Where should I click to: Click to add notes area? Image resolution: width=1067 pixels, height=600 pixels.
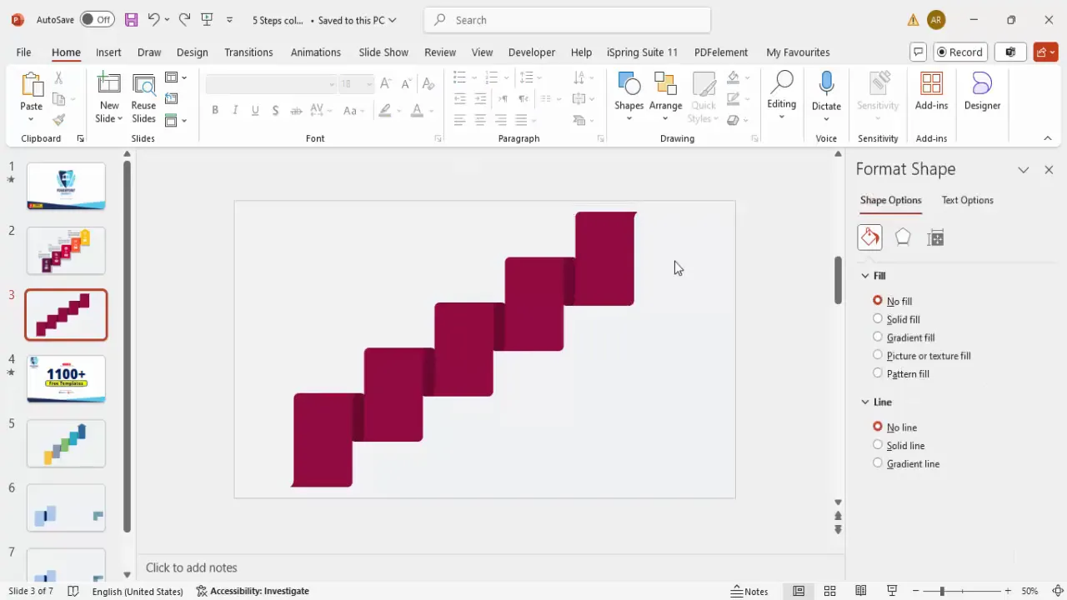[x=492, y=567]
